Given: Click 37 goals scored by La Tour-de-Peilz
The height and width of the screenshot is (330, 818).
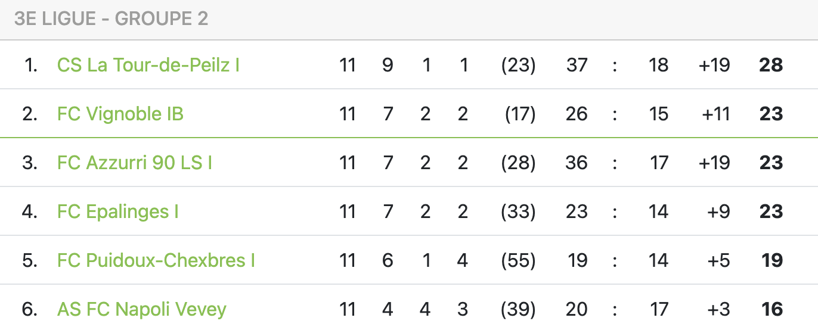Looking at the screenshot, I should tap(577, 65).
